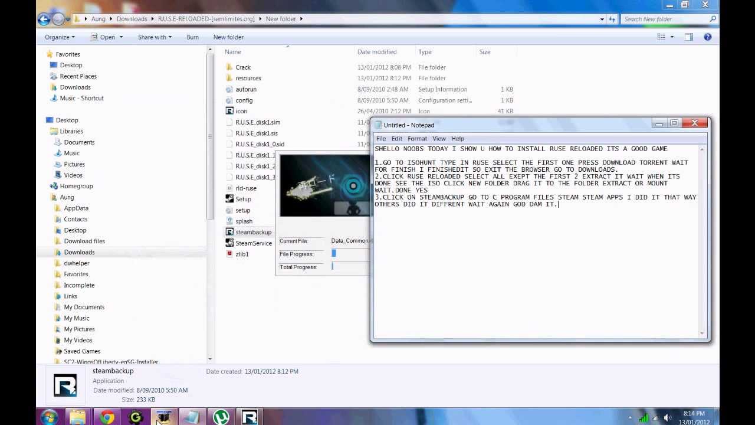This screenshot has height=425, width=755.
Task: Click the change view icon
Action: pyautogui.click(x=661, y=37)
